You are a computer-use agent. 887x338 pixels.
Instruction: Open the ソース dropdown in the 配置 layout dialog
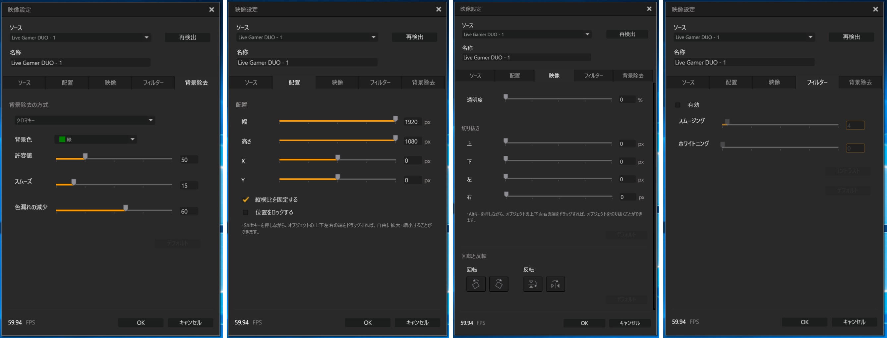[307, 37]
